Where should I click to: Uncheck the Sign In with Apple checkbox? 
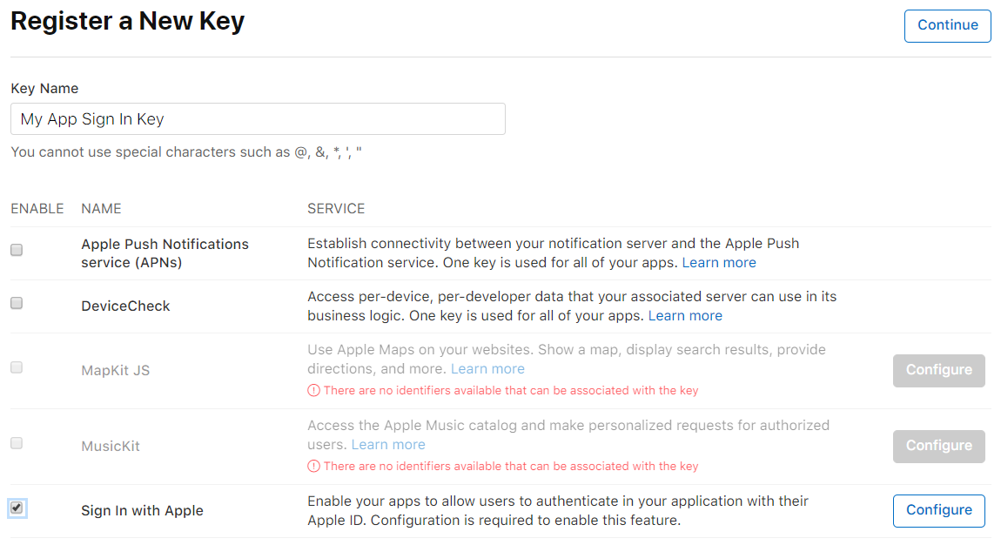coord(17,508)
